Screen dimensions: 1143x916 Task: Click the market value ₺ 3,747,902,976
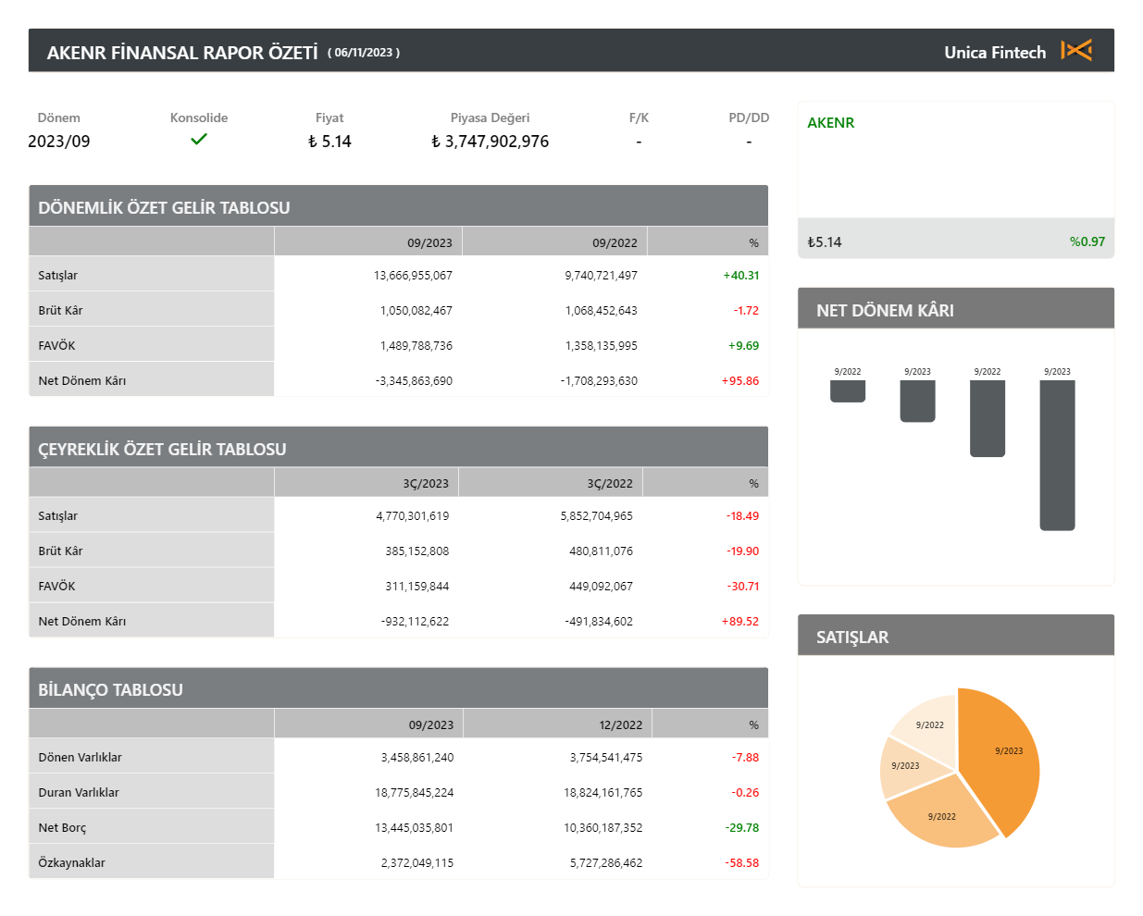(x=490, y=142)
